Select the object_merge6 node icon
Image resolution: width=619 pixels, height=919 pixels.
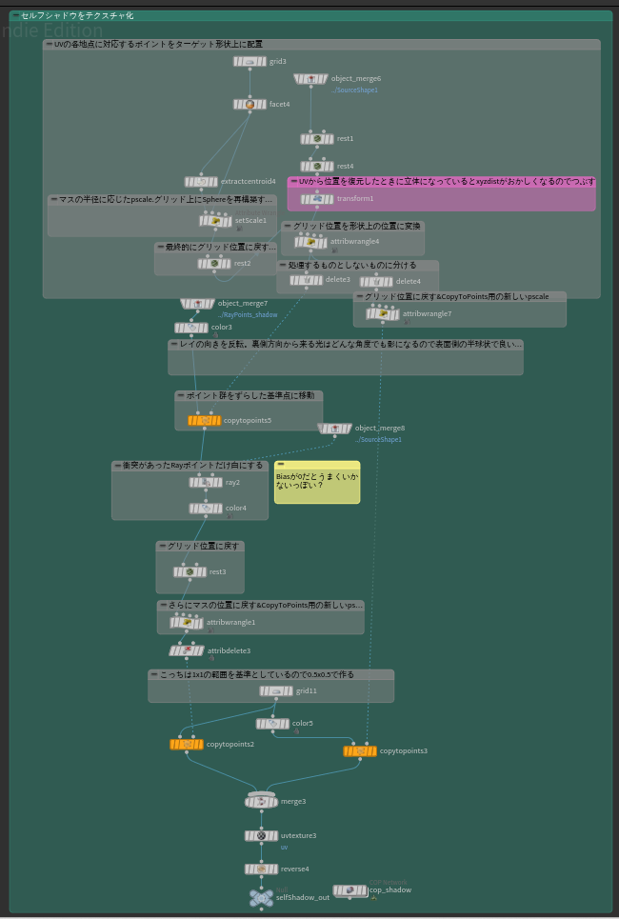[x=310, y=78]
